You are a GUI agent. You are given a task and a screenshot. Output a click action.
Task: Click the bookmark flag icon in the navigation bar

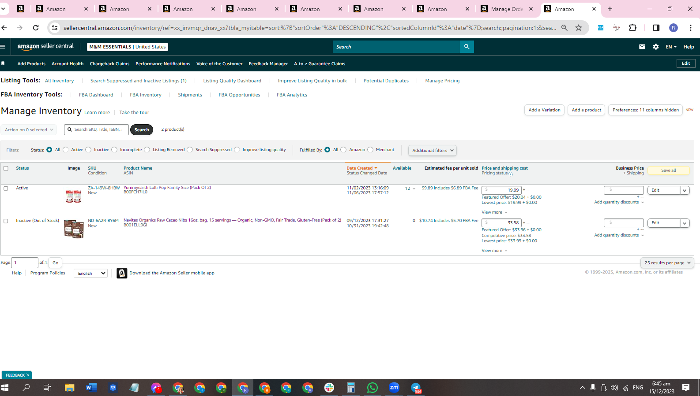[3, 63]
